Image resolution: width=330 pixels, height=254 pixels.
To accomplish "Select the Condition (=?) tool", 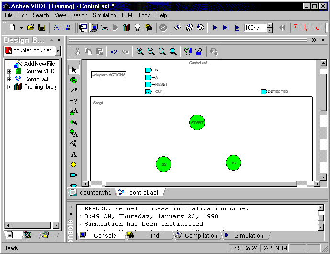I will coord(74,101).
